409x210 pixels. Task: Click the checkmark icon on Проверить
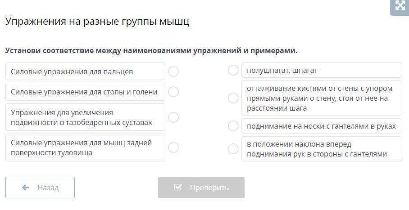(178, 187)
